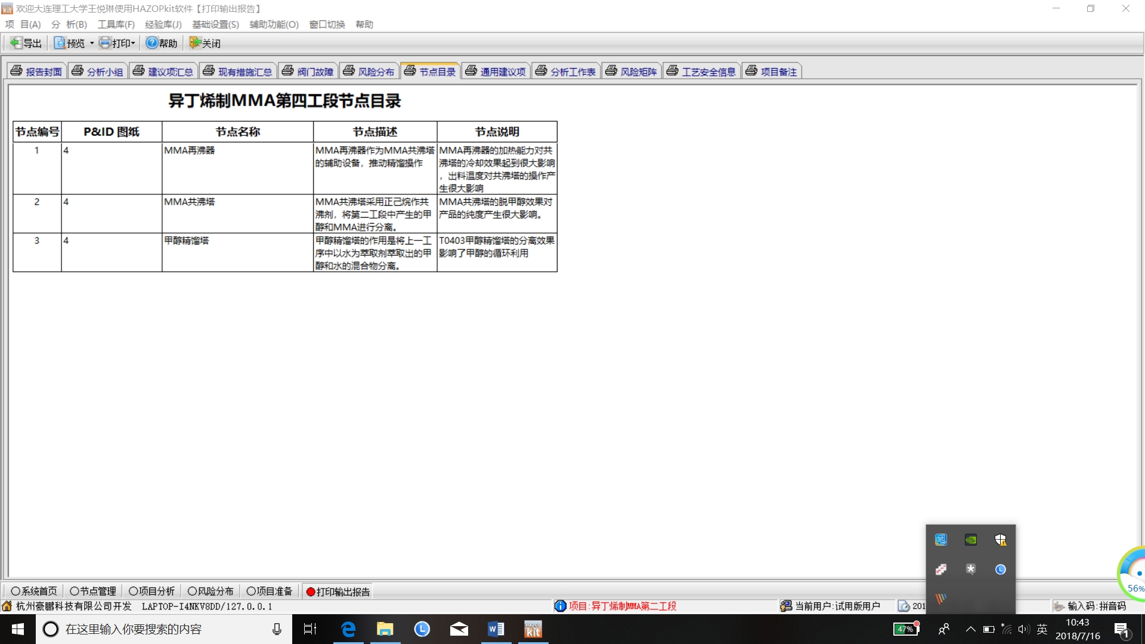Click the 关闭 close report icon
This screenshot has width=1145, height=644.
(195, 43)
